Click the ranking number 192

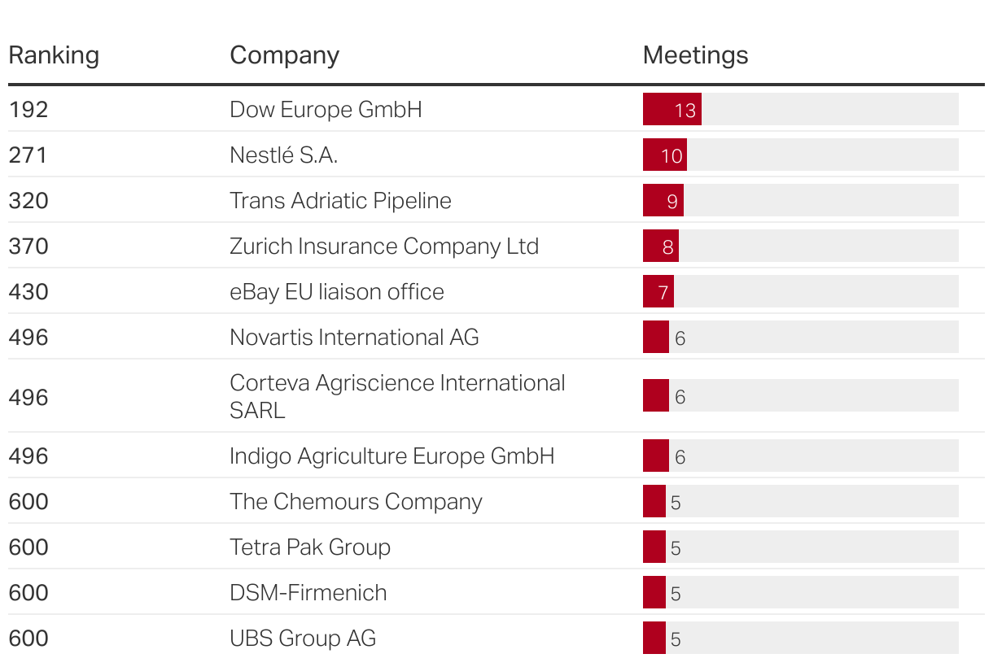[28, 109]
